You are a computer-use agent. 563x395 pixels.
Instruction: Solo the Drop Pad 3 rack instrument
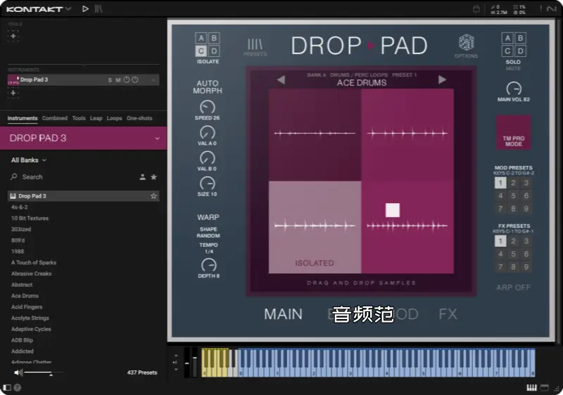110,80
